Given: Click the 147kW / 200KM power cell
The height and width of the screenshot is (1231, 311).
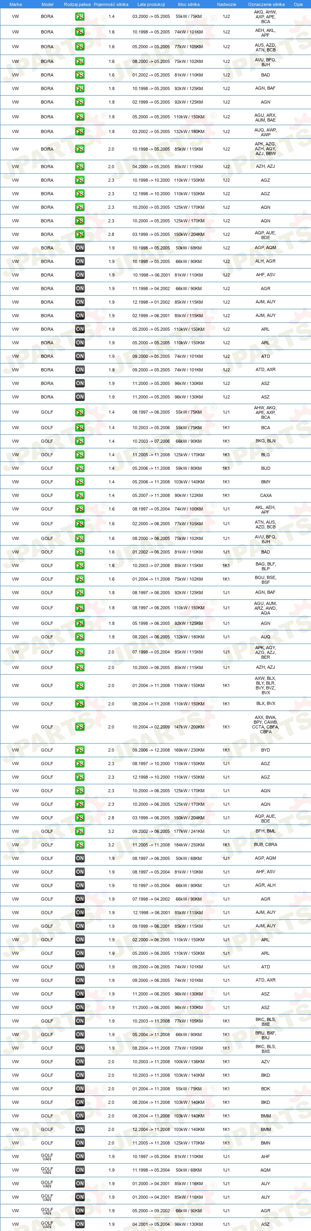Looking at the screenshot, I should click(189, 727).
